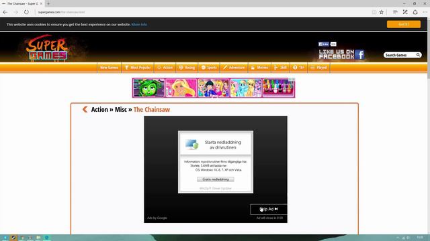The width and height of the screenshot is (430, 241).
Task: Open the Action category menu
Action: (165, 68)
